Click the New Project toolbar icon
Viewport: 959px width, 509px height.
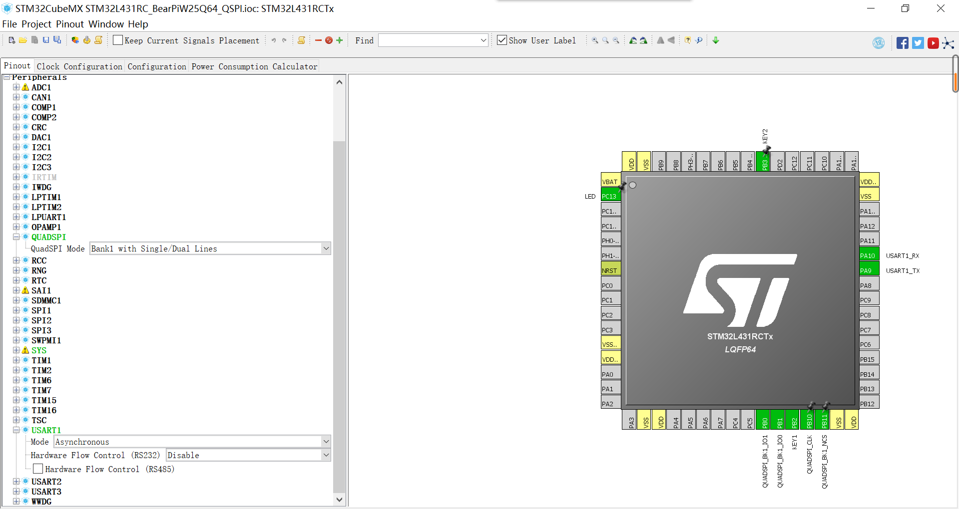click(12, 40)
